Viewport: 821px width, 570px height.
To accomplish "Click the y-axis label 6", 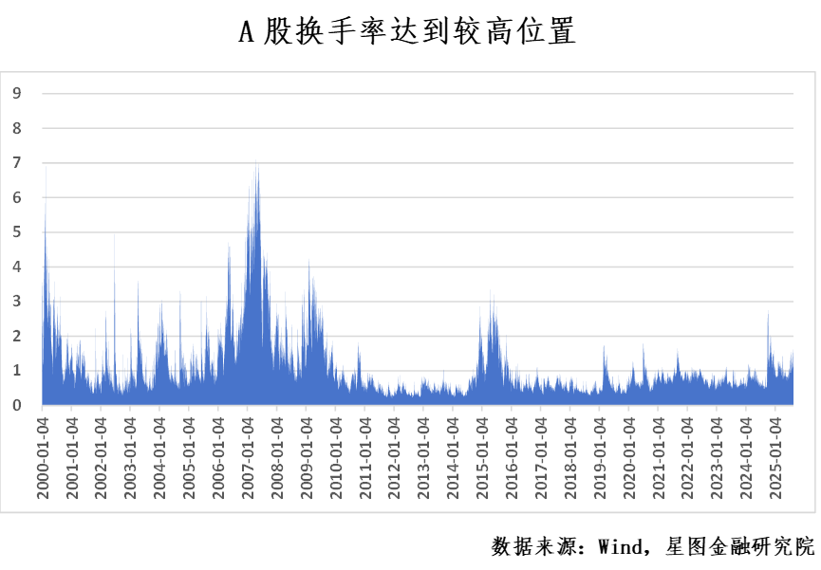I will (17, 197).
